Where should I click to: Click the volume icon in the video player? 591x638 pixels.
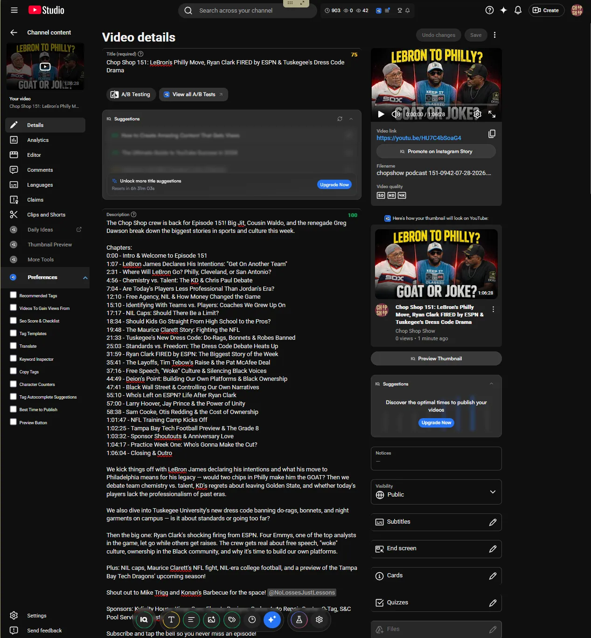click(396, 114)
